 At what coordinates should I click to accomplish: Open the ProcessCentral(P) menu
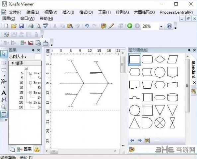click(176, 12)
